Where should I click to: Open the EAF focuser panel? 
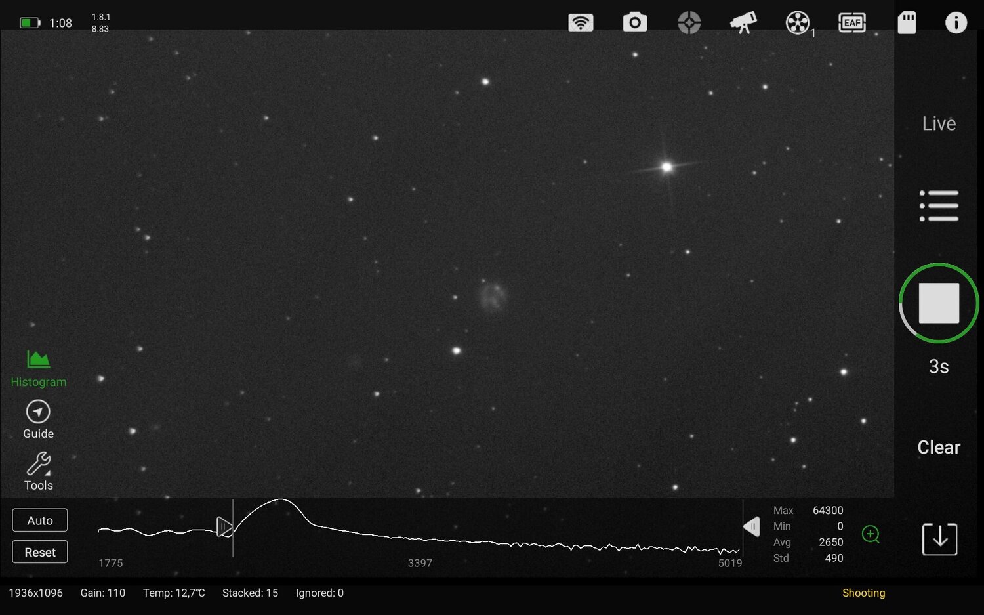pos(851,22)
